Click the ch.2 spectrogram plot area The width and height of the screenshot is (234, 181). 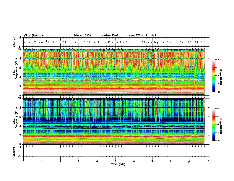coord(114,121)
